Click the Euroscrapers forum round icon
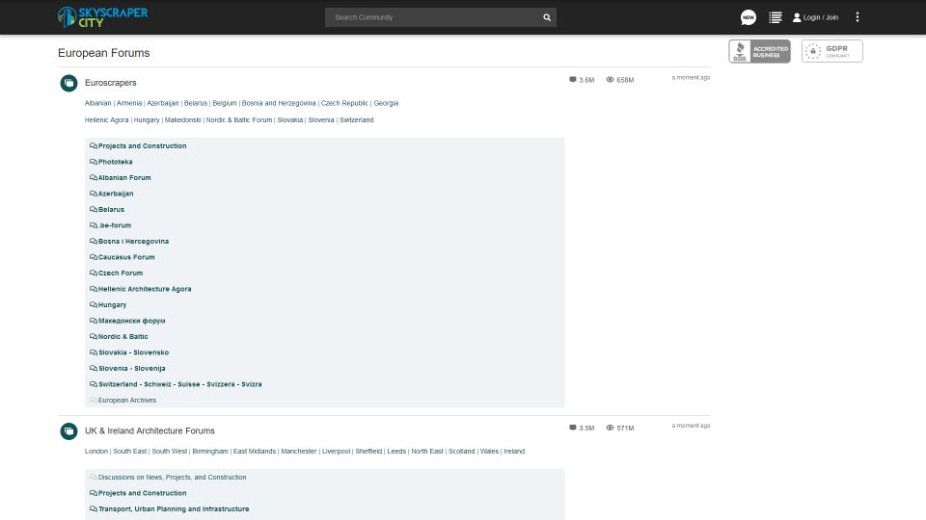Image resolution: width=926 pixels, height=520 pixels. coord(69,83)
